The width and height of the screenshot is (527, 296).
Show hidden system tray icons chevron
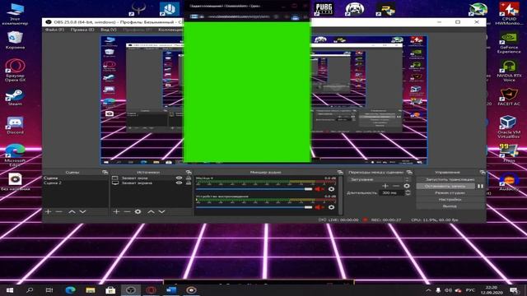click(x=428, y=290)
